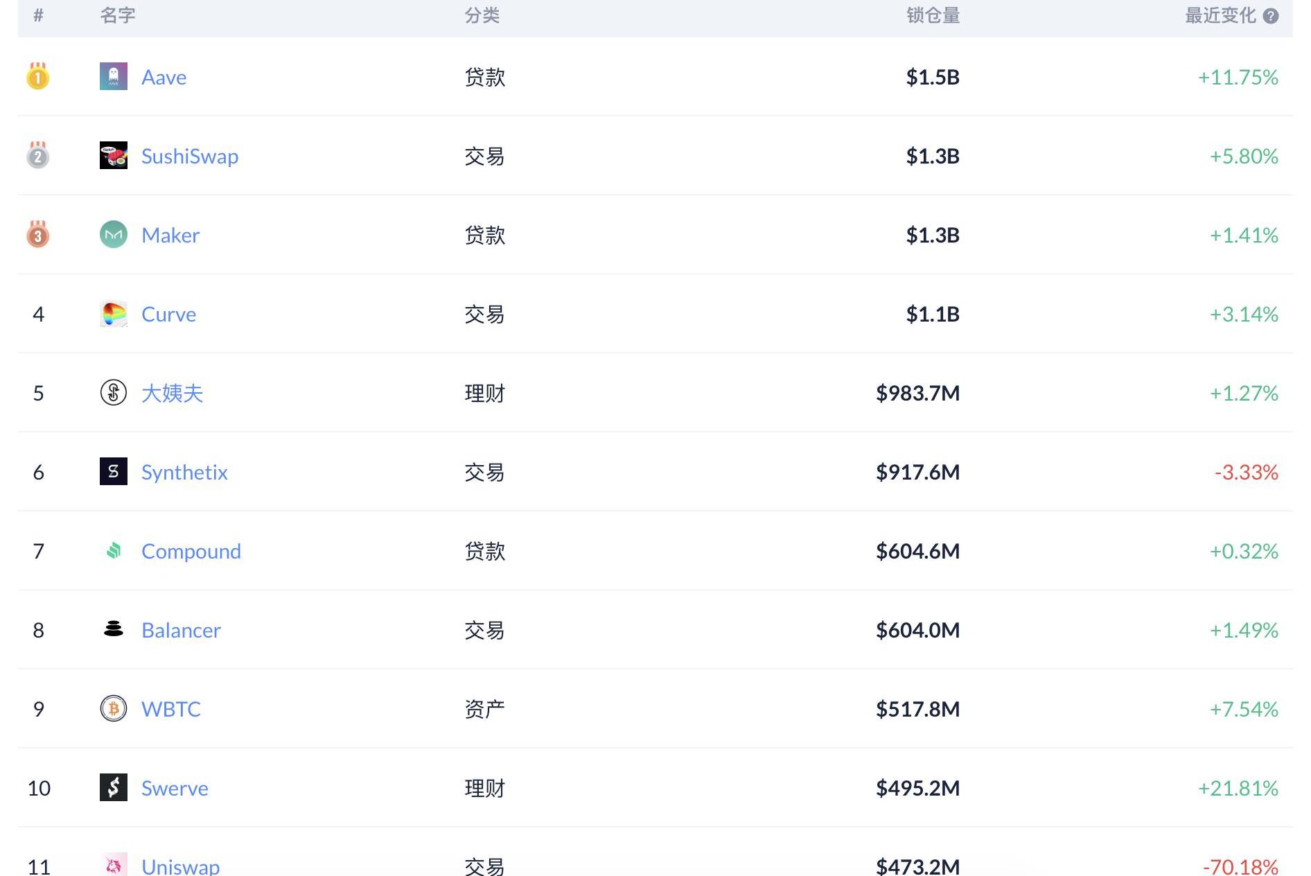The height and width of the screenshot is (876, 1311).
Task: Click the SushiSwap logo icon
Action: [x=114, y=156]
